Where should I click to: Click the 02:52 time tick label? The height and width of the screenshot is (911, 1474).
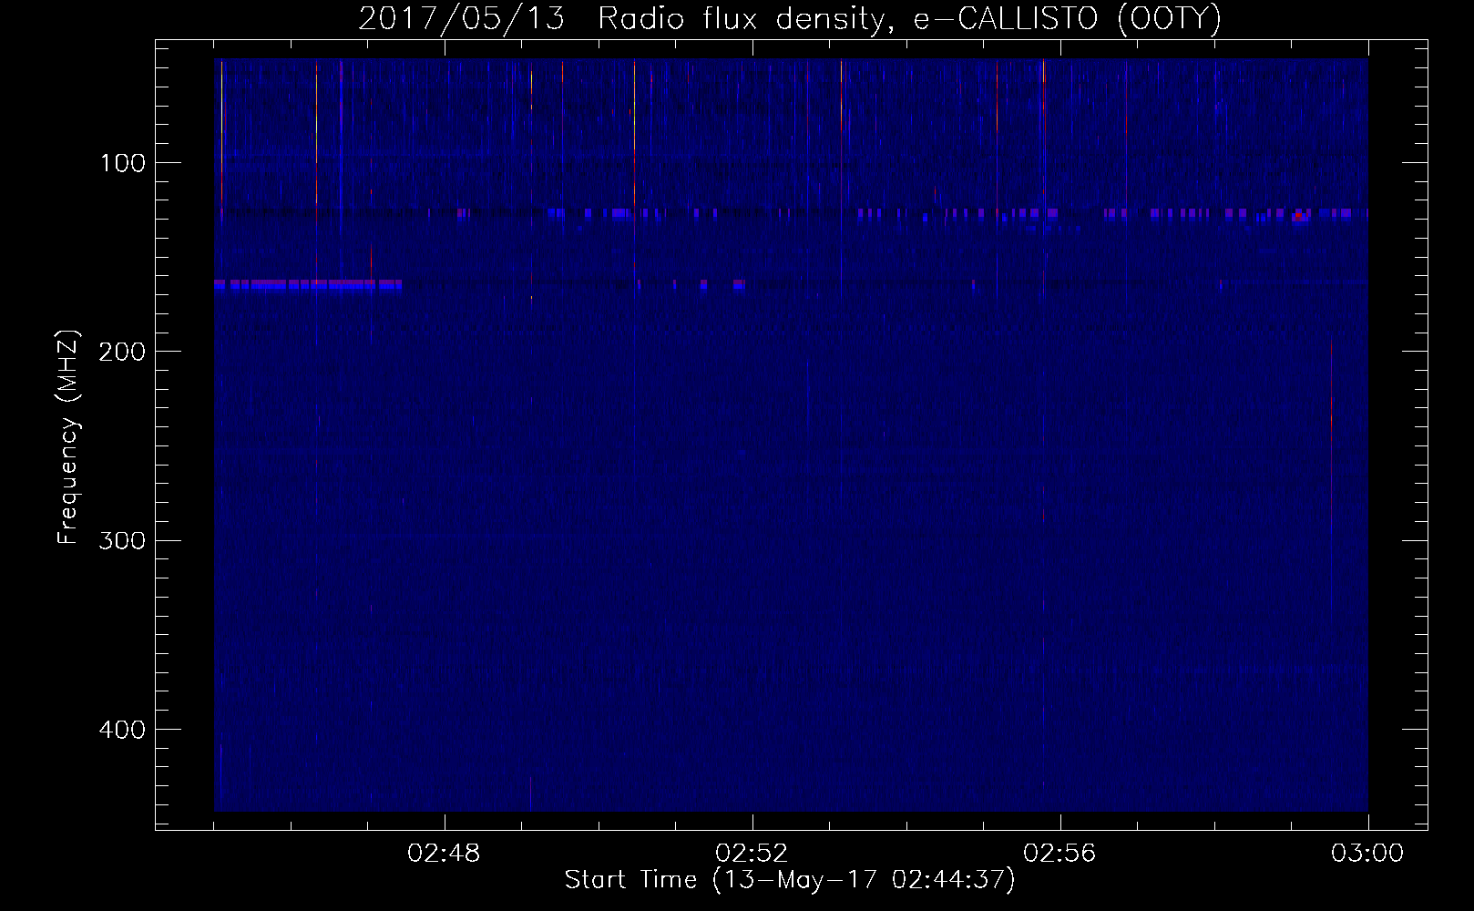752,854
